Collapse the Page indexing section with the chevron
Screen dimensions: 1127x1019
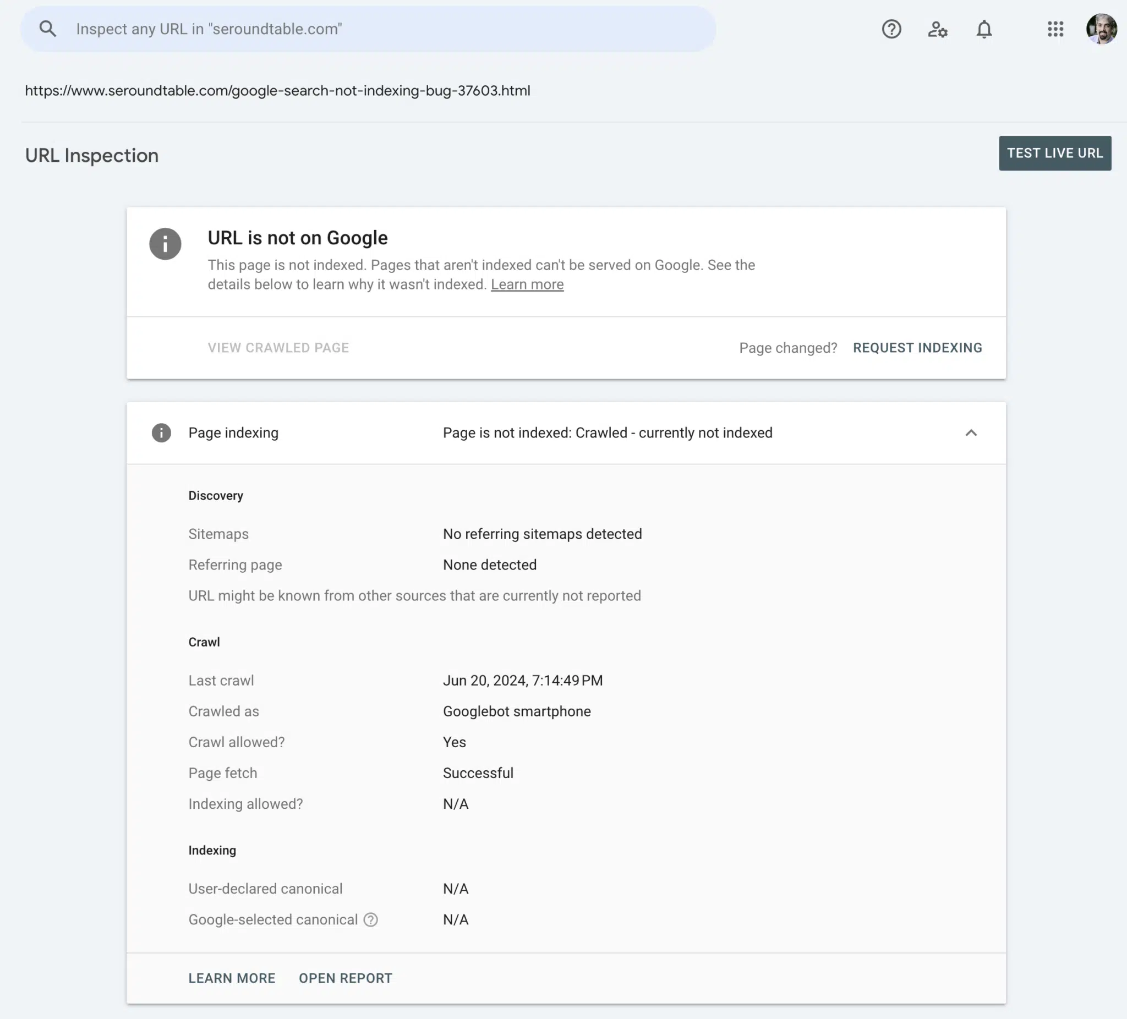971,432
